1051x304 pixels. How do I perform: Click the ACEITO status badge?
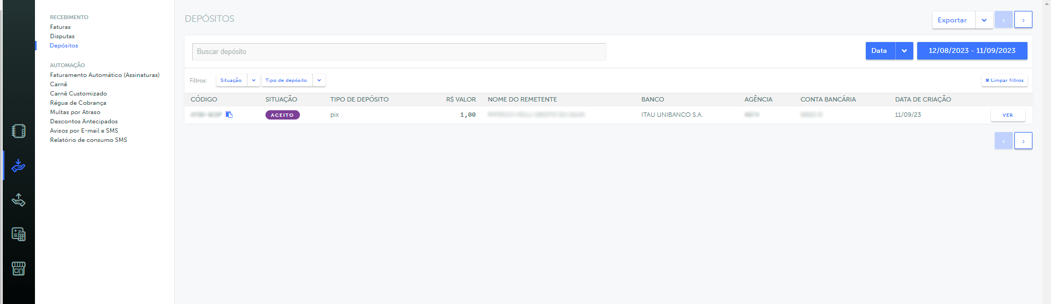282,115
